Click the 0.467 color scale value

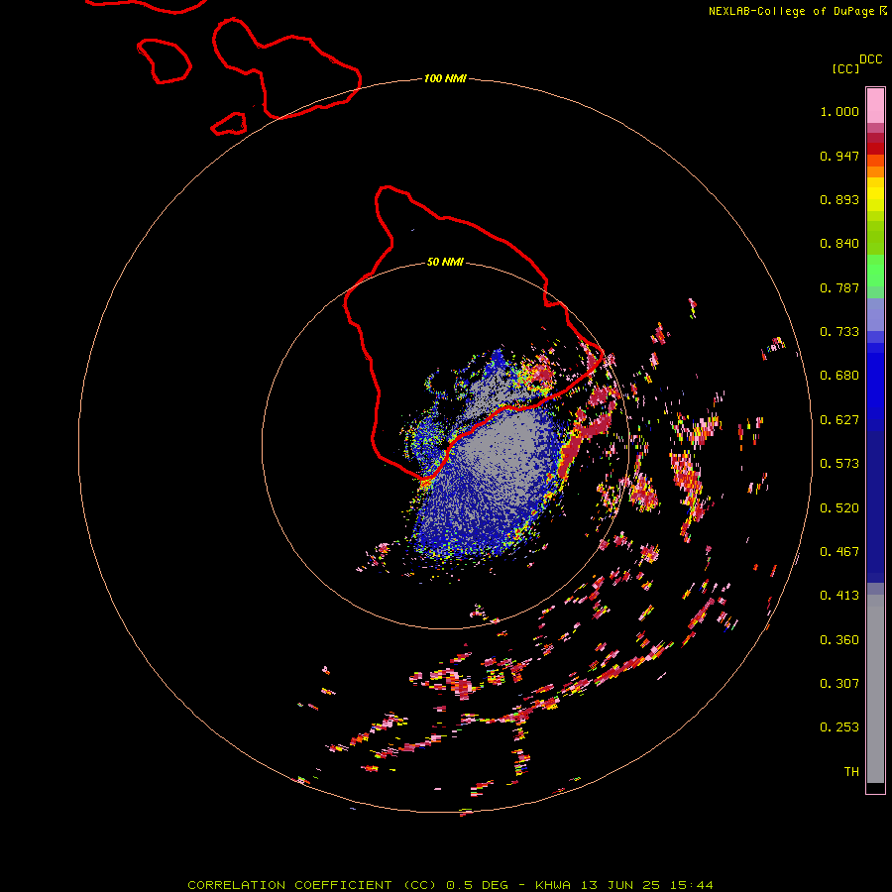pos(839,552)
